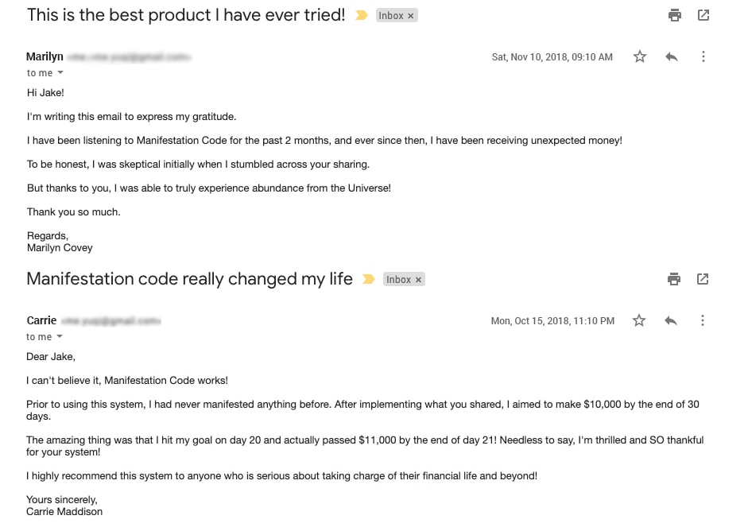Reply to Carrie's email
The width and height of the screenshot is (748, 527).
point(670,320)
